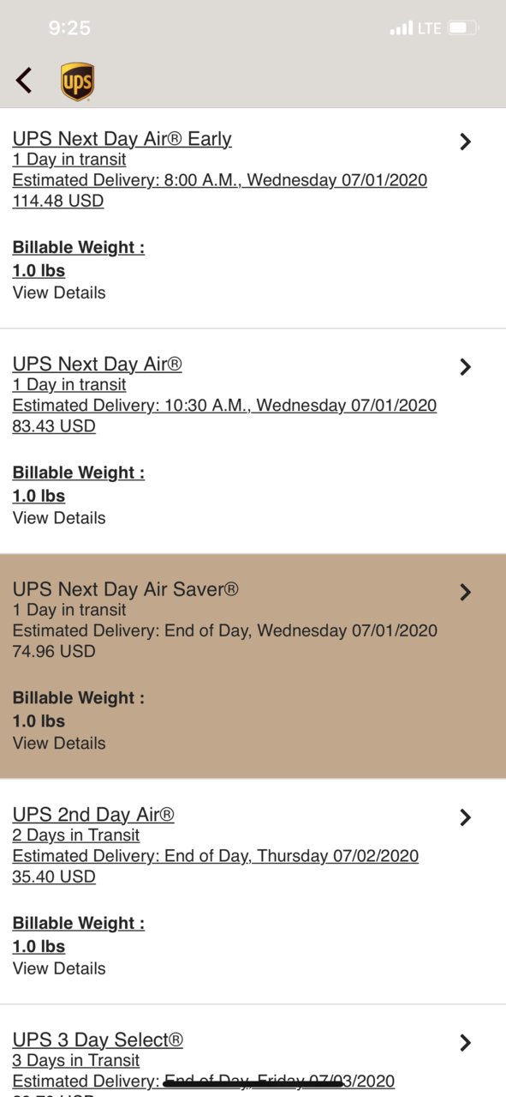This screenshot has width=506, height=1097.
Task: Tap the home indicator bar
Action: click(x=253, y=1083)
